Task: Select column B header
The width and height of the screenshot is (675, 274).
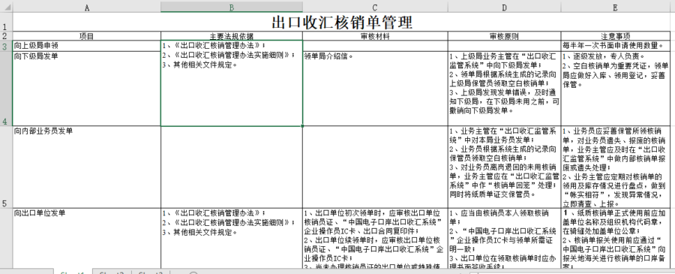Action: [232, 8]
